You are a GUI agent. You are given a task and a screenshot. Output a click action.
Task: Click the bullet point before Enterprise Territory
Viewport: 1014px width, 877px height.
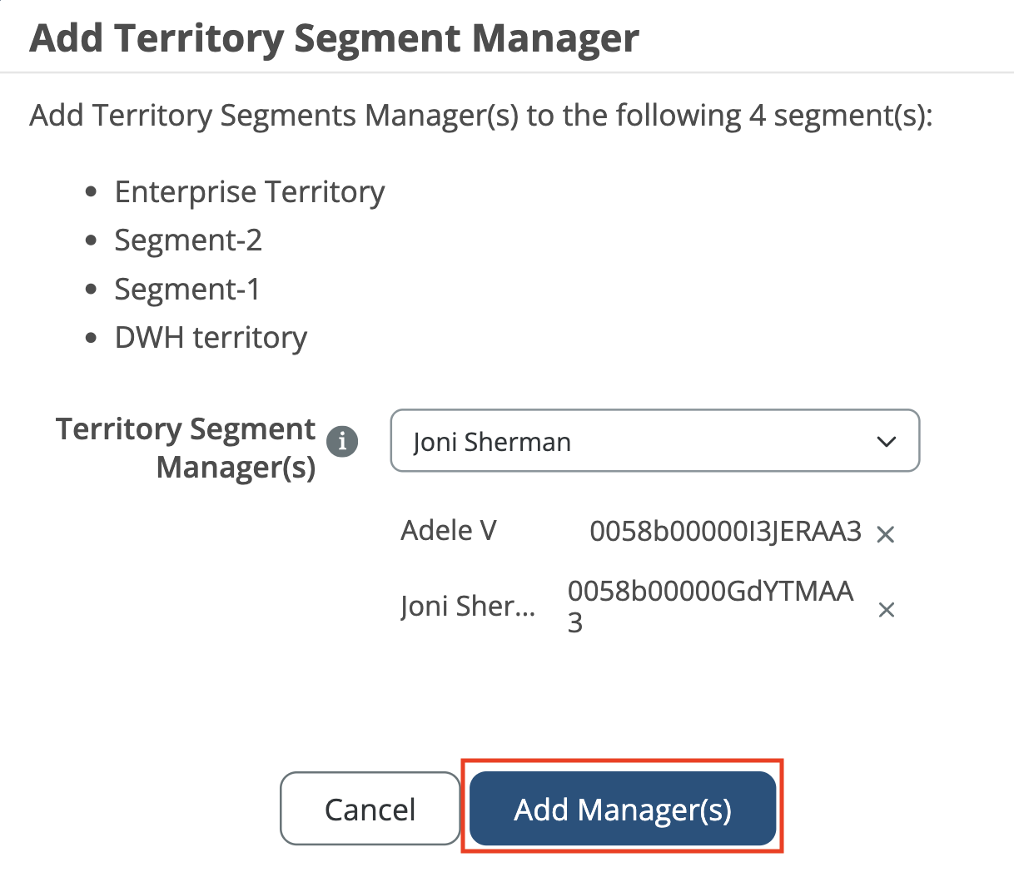(92, 192)
